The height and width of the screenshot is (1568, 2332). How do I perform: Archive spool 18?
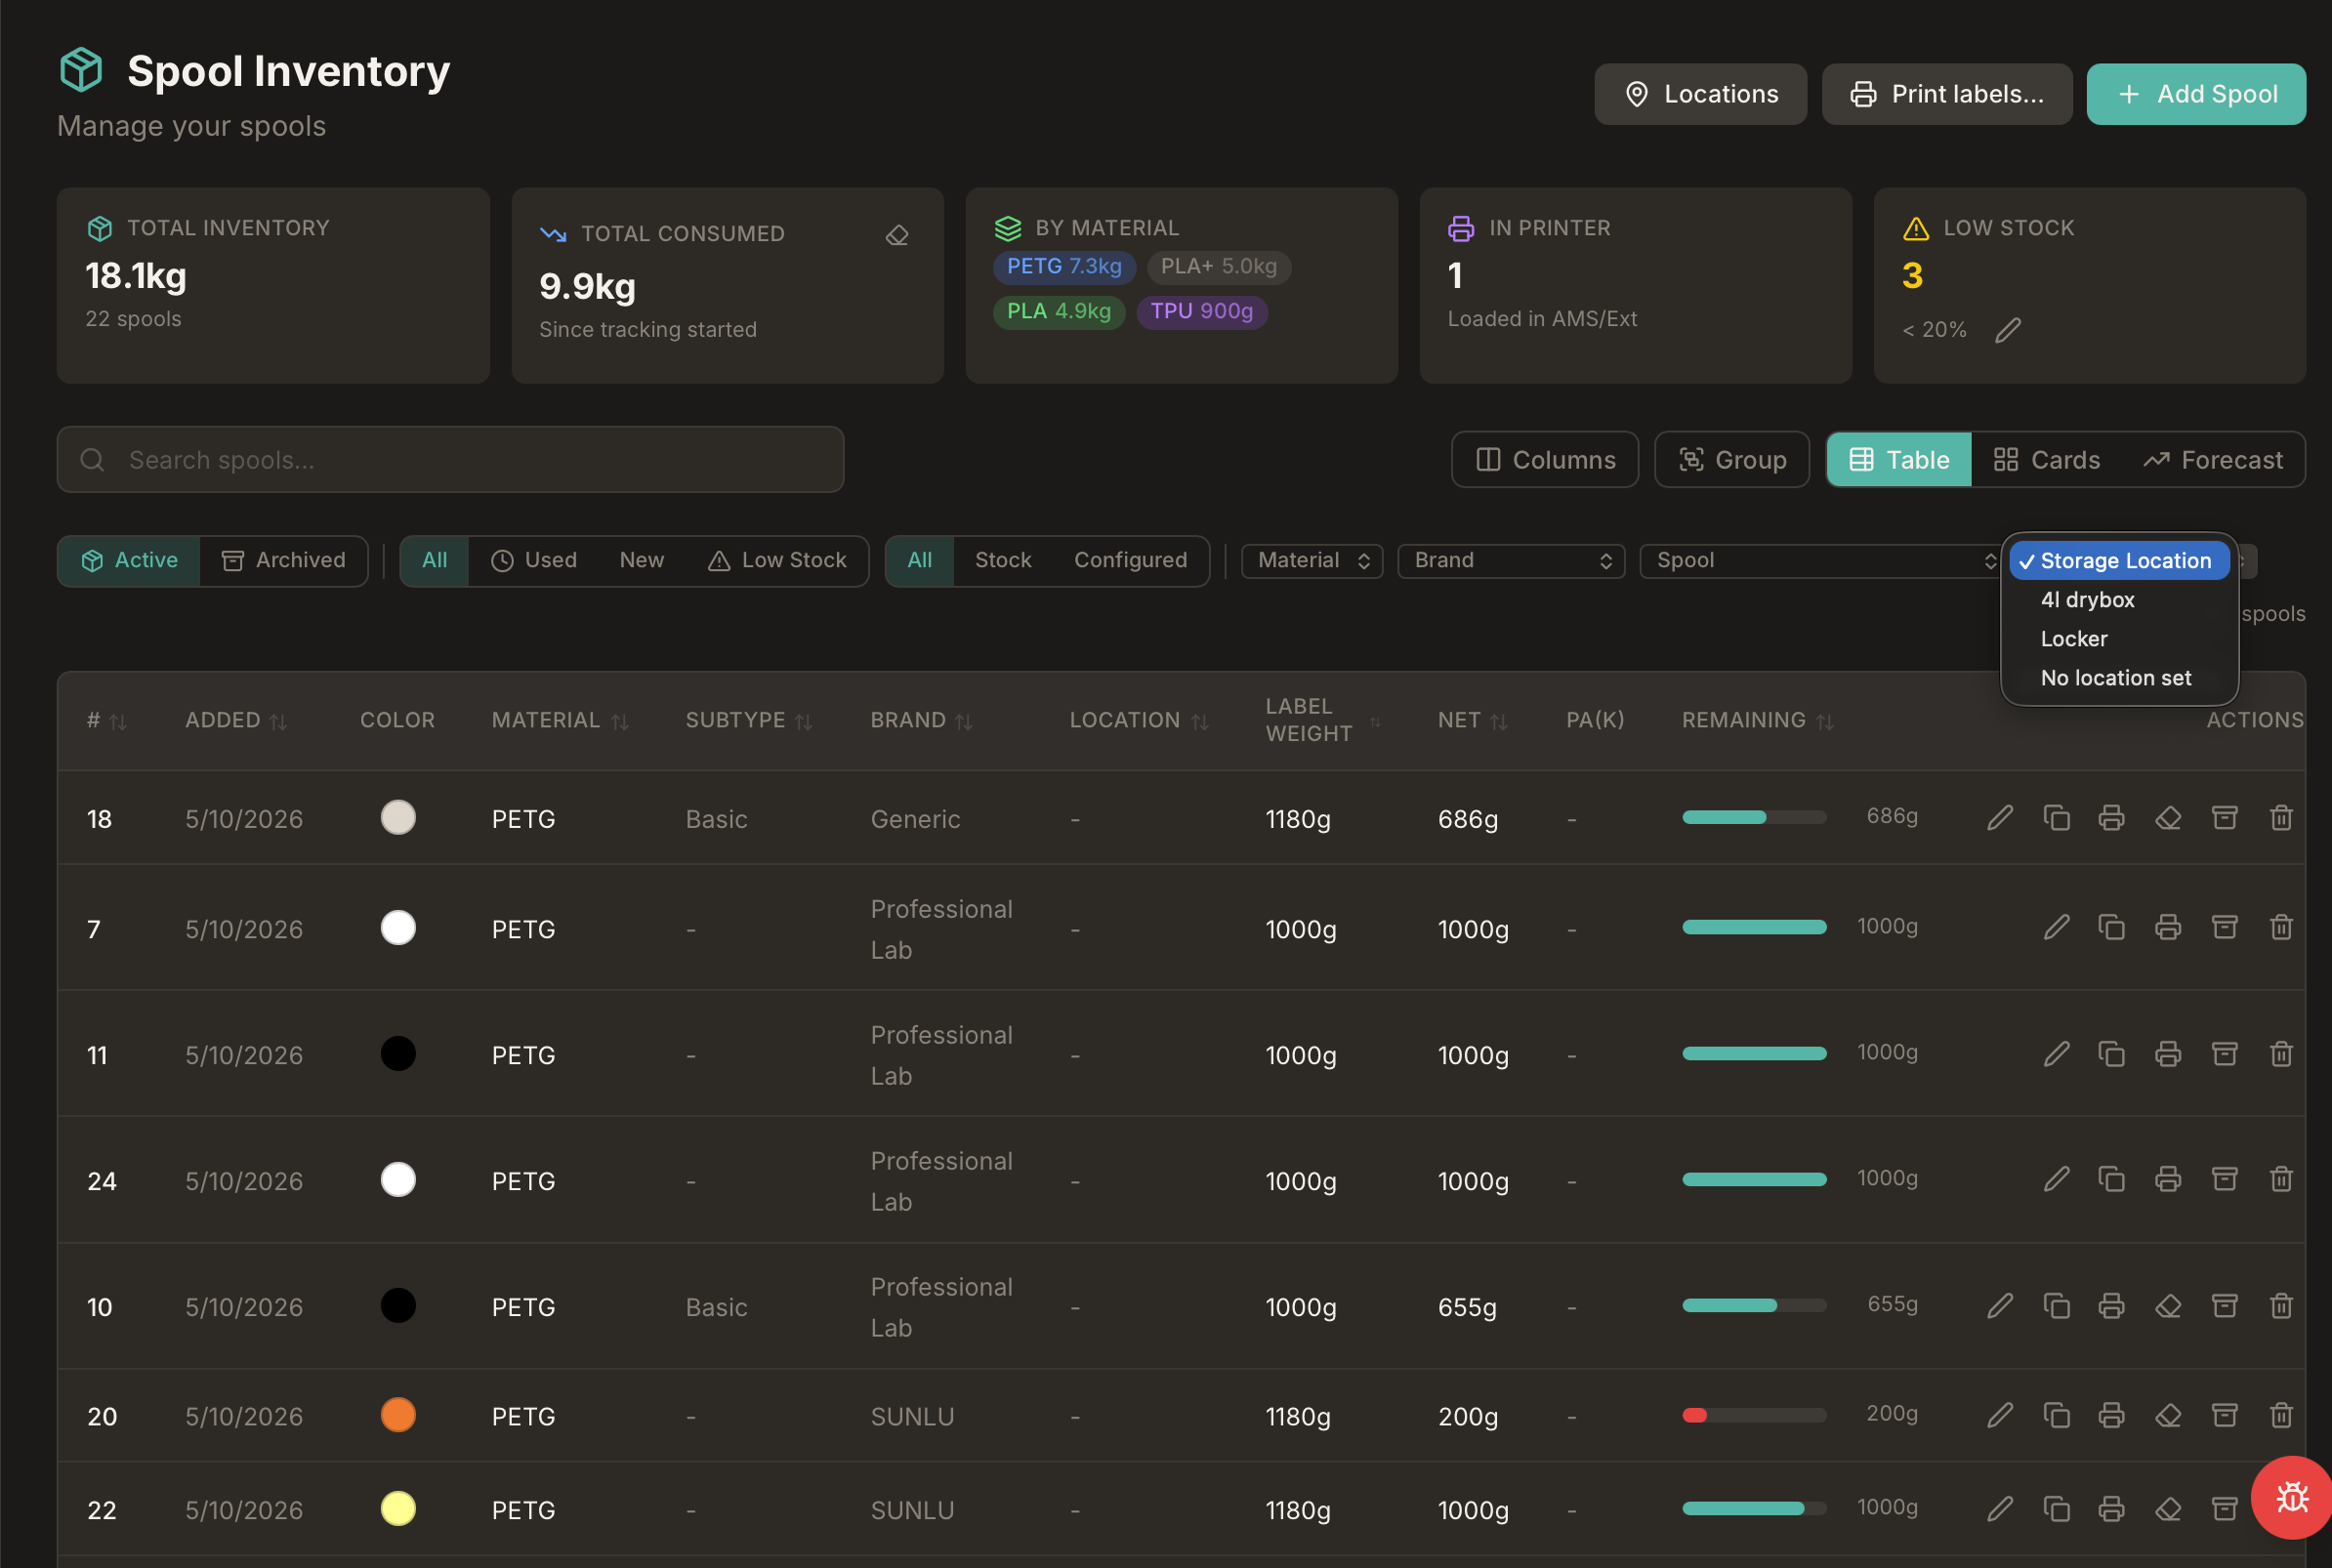2225,818
